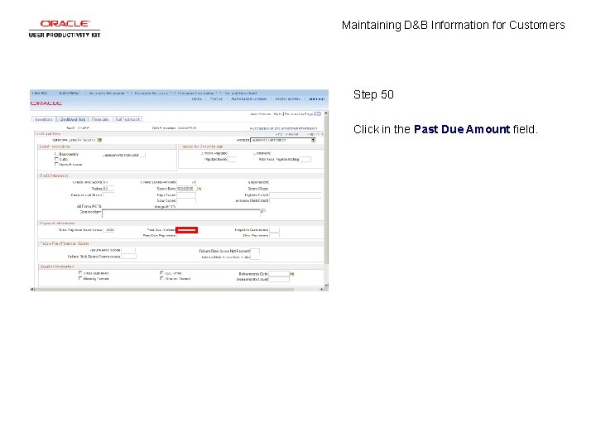Click in the Average High Credit field
Viewport: 596px width, 447px height.
tap(296, 200)
